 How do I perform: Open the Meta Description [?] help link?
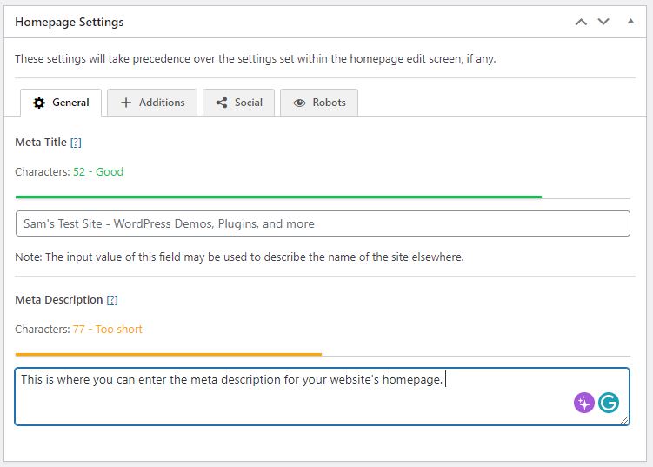click(x=112, y=300)
